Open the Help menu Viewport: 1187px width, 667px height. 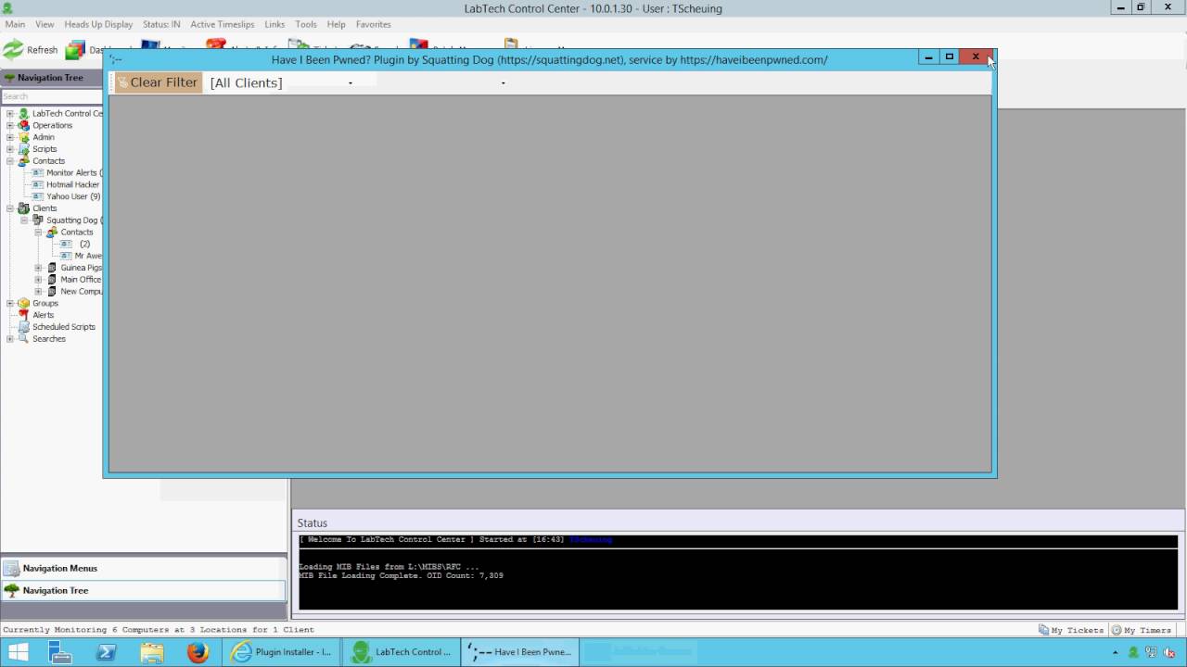tap(337, 24)
